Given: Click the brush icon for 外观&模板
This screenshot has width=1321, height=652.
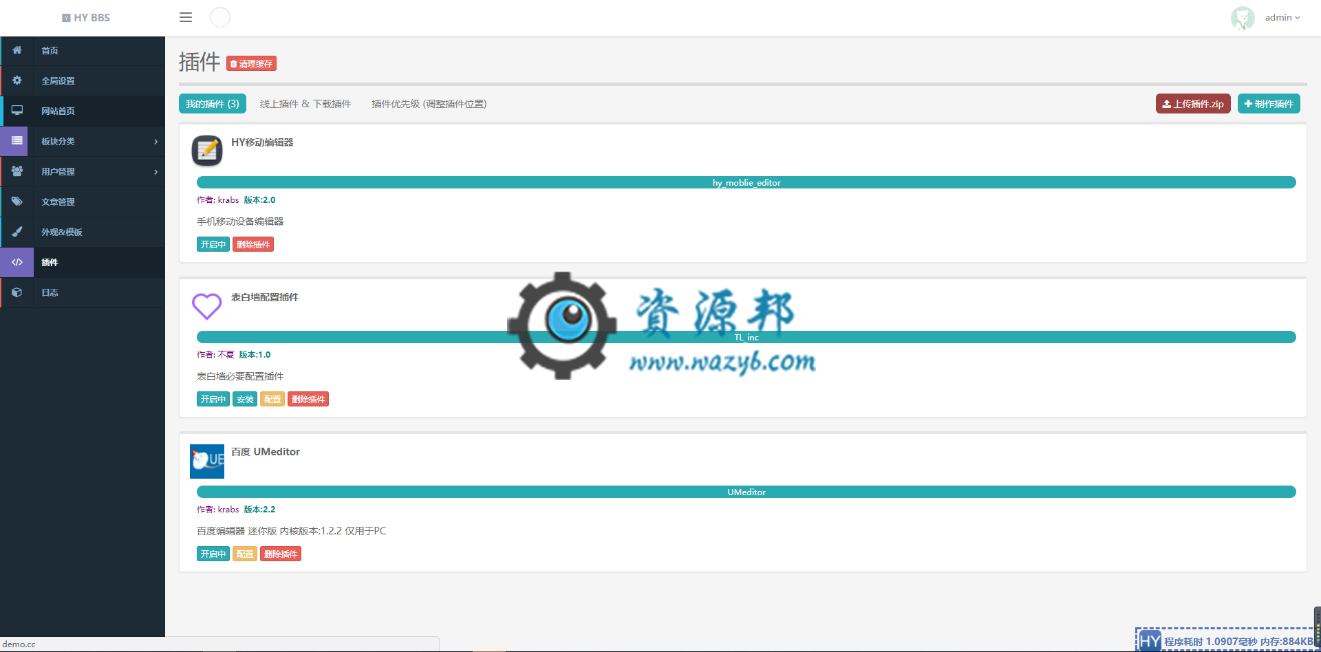Looking at the screenshot, I should [x=17, y=232].
